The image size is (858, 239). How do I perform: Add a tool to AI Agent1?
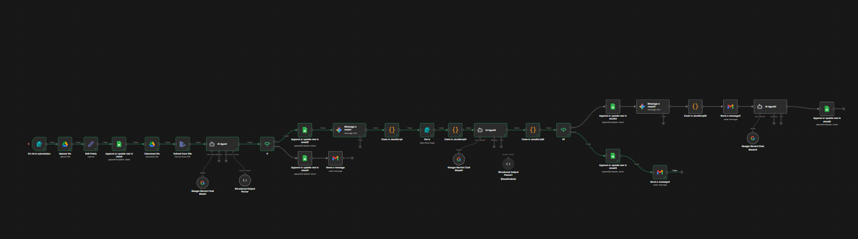pyautogui.click(x=501, y=147)
